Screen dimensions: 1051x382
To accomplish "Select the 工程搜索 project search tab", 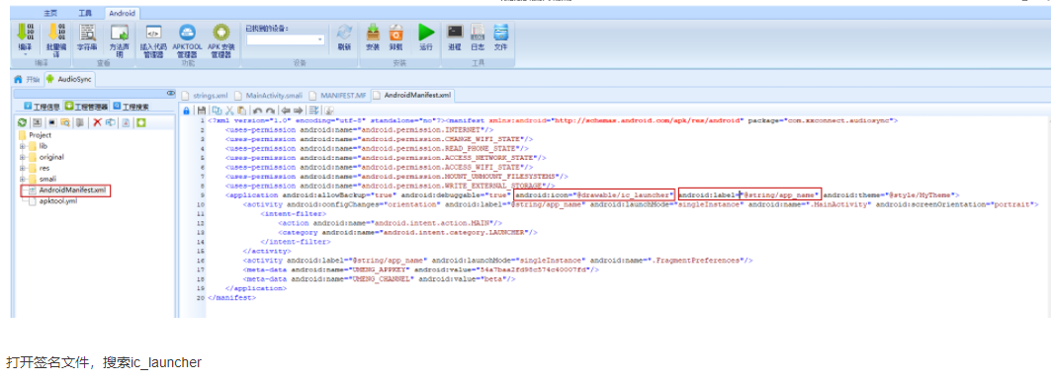I will click(131, 106).
